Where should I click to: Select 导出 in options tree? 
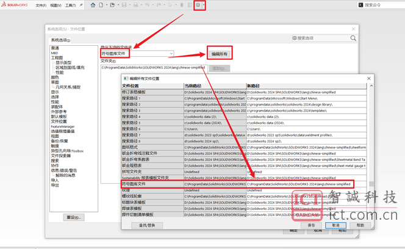click(x=55, y=186)
